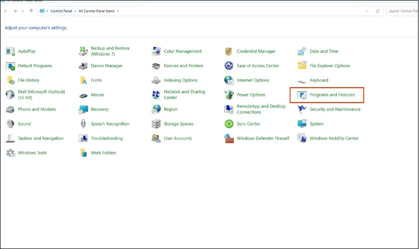Open the Power Options icon

tap(229, 95)
